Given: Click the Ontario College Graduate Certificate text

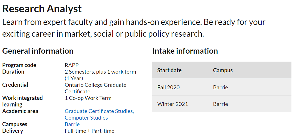Looking at the screenshot, I should point(95,88).
